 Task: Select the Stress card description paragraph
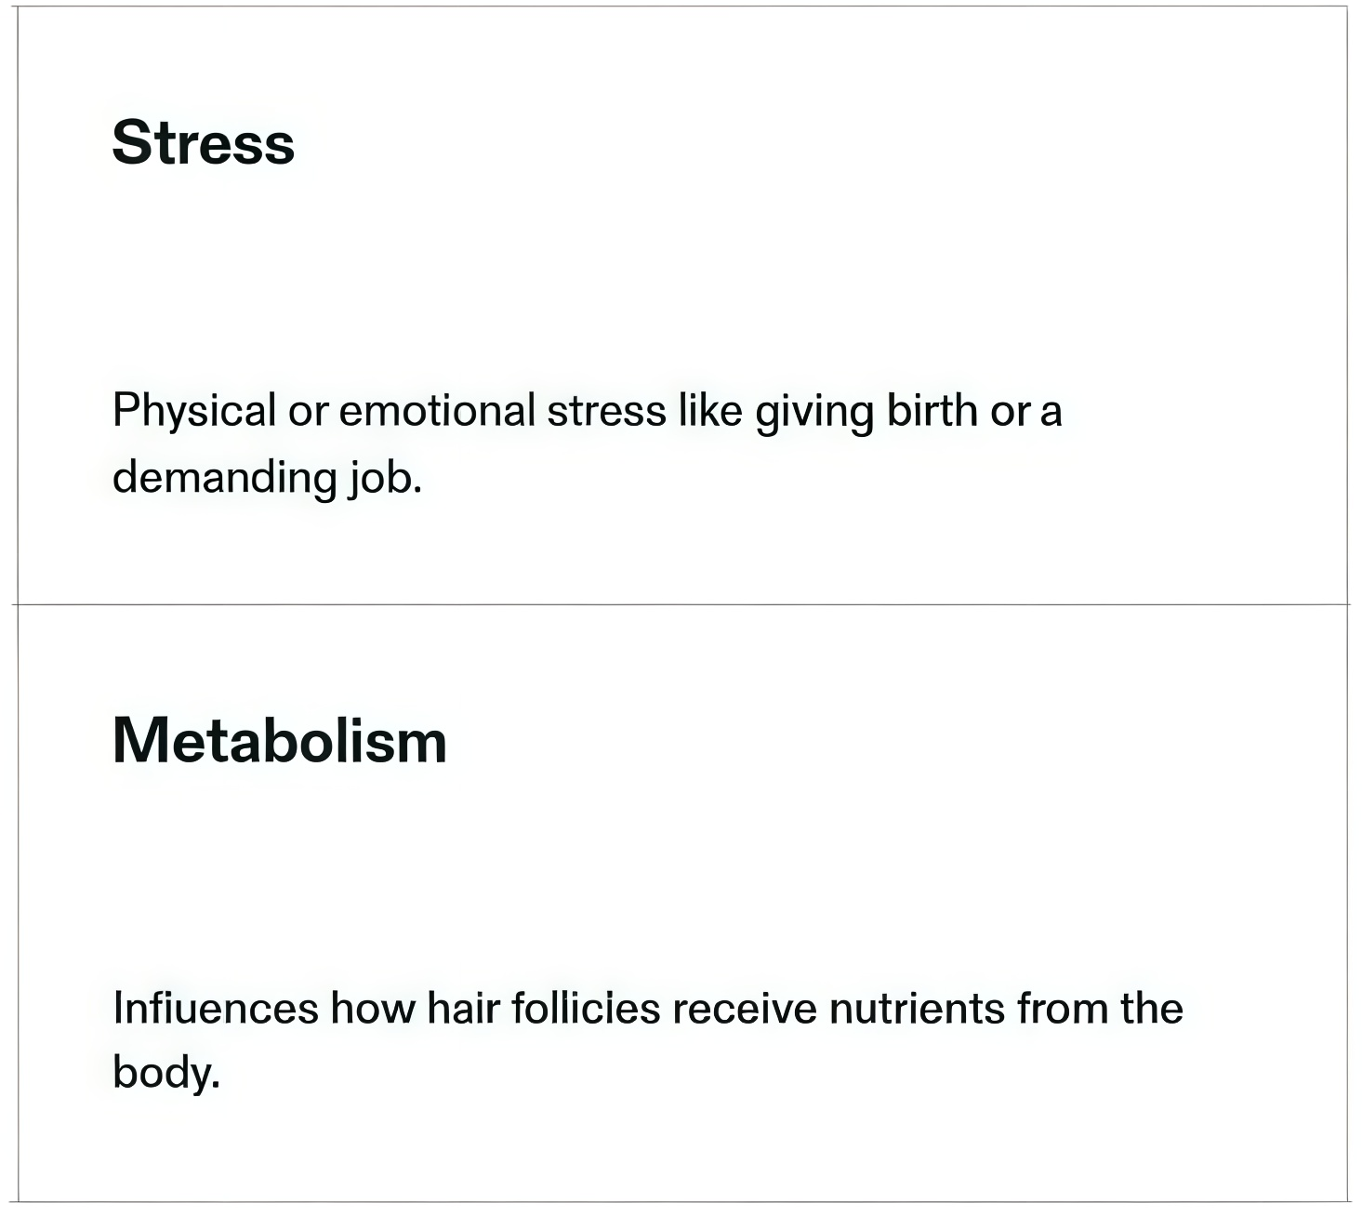pos(587,443)
